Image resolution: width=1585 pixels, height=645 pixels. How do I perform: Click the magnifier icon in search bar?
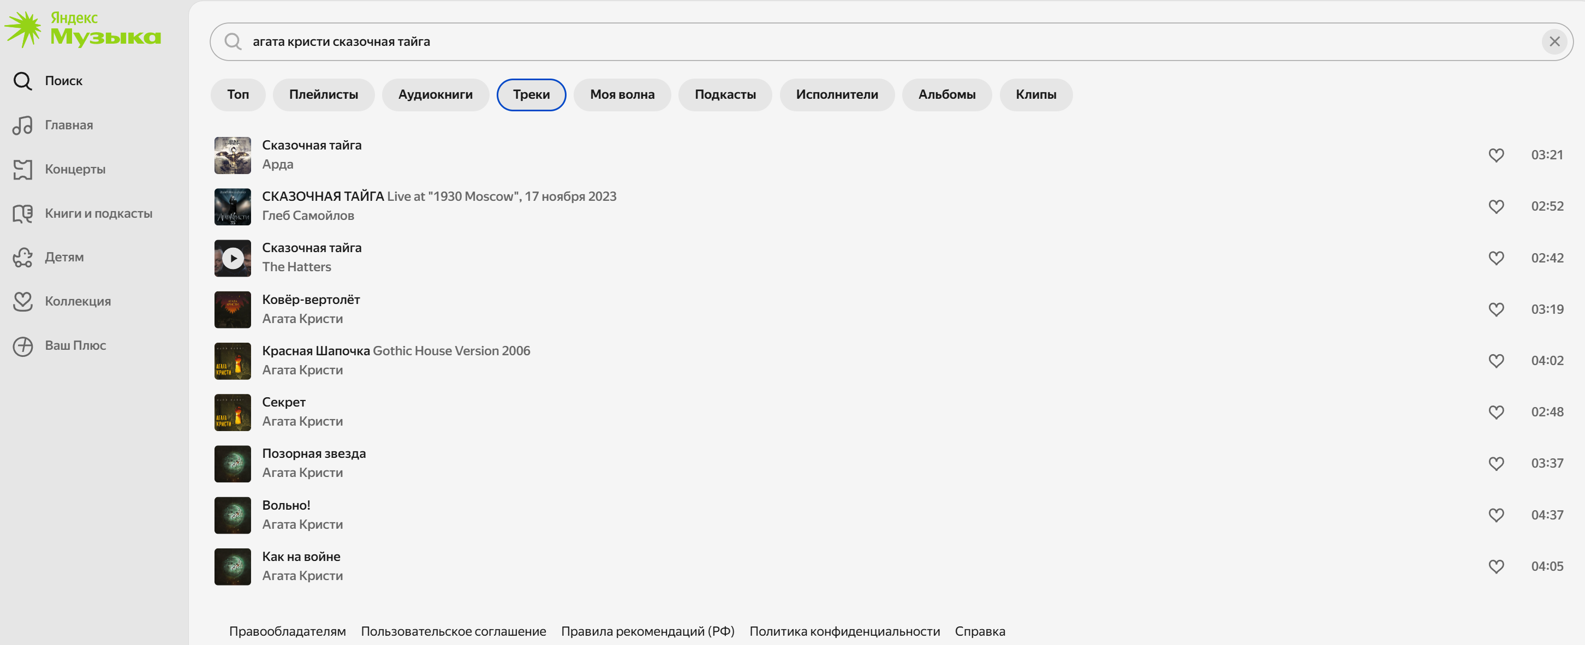pyautogui.click(x=233, y=41)
